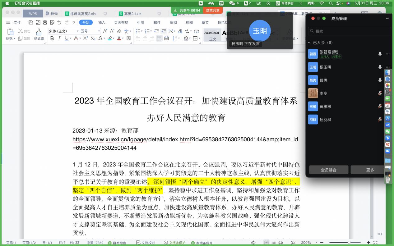Click 结束共享 to stop sharing

pos(213,10)
